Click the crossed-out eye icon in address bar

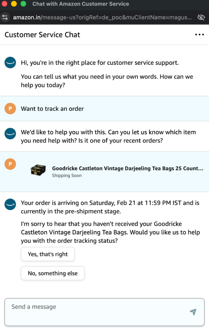click(x=201, y=17)
